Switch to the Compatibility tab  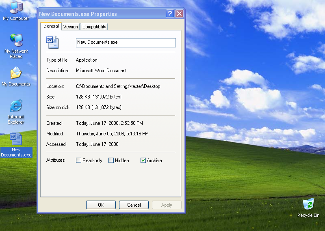point(94,27)
